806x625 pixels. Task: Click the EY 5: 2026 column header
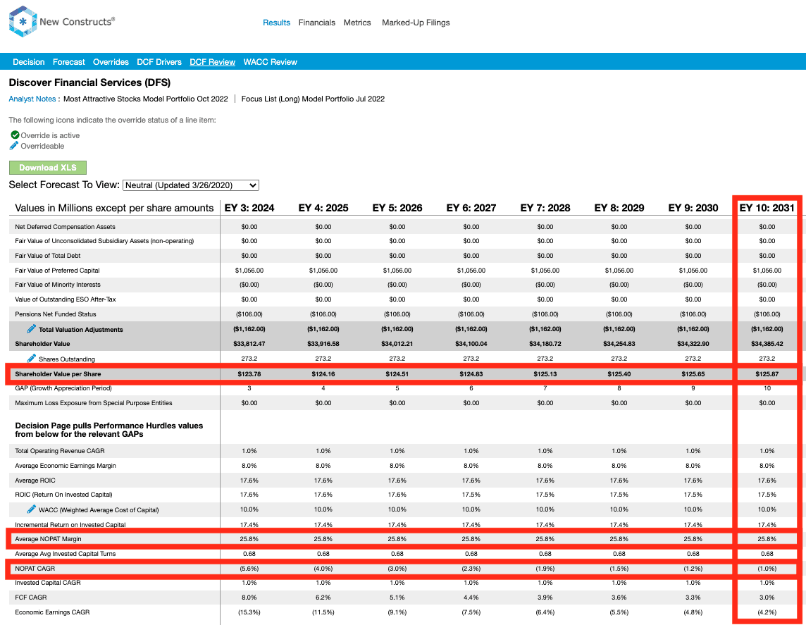tap(397, 208)
